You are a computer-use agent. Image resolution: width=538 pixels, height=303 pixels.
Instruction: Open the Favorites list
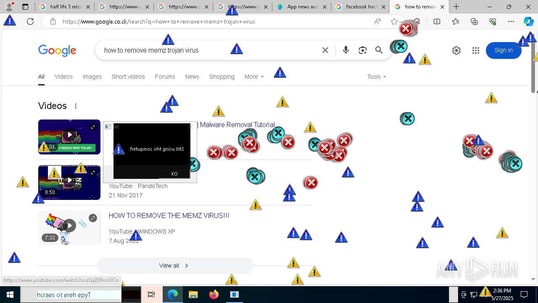456,21
